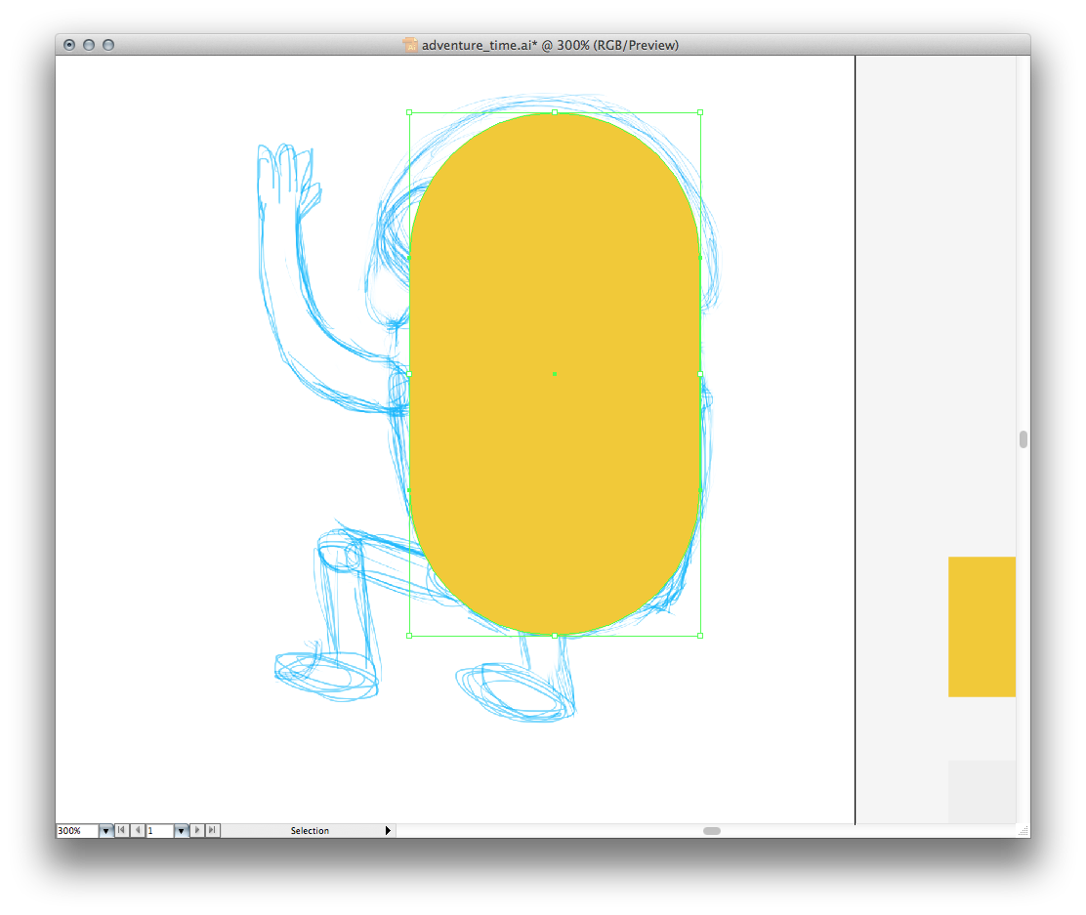The image size is (1086, 915).
Task: Click the artboard number field
Action: (x=159, y=830)
